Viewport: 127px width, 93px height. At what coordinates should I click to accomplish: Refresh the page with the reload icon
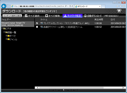tap(72, 6)
